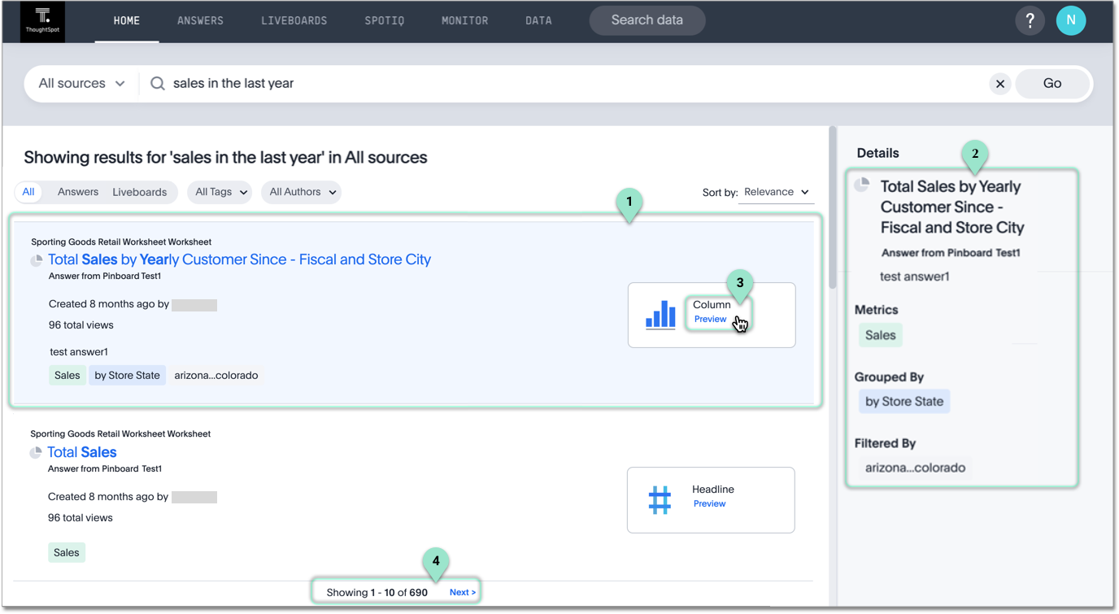Click the ThoughtSpot logo icon
This screenshot has height=614, width=1119.
coord(42,21)
